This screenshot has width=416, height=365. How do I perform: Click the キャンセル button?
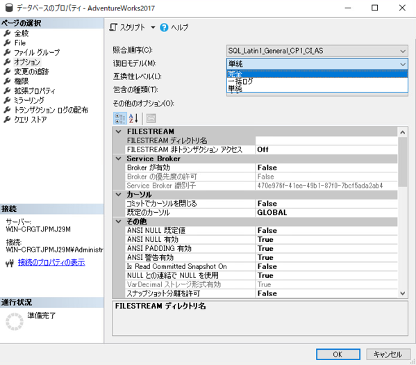(388, 355)
